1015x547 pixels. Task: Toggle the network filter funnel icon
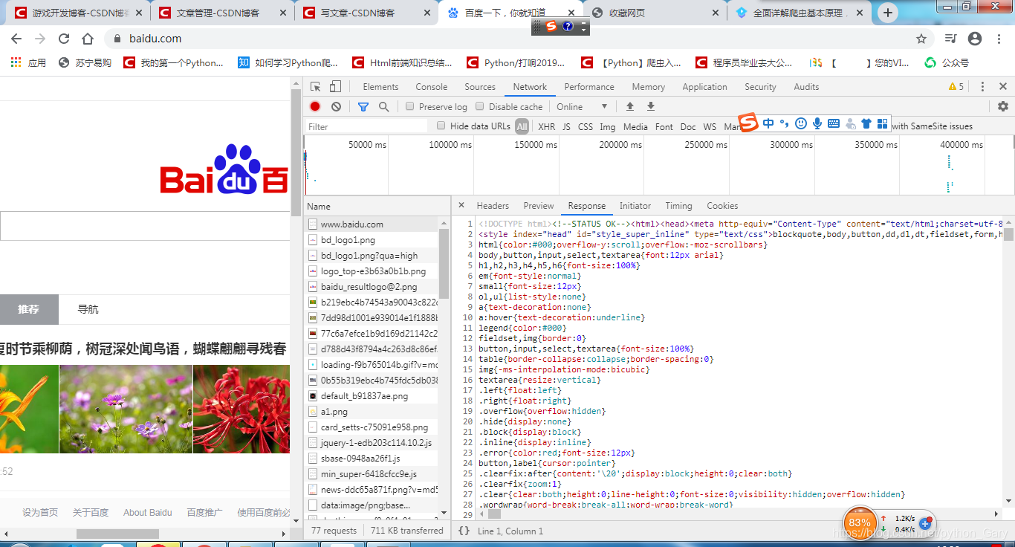pos(363,106)
